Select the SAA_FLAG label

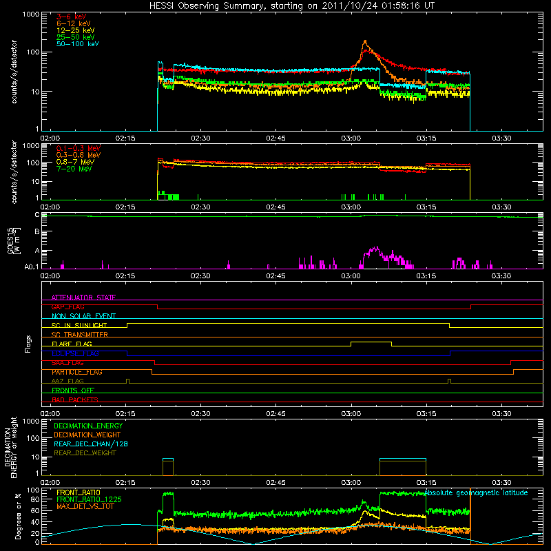pos(67,363)
